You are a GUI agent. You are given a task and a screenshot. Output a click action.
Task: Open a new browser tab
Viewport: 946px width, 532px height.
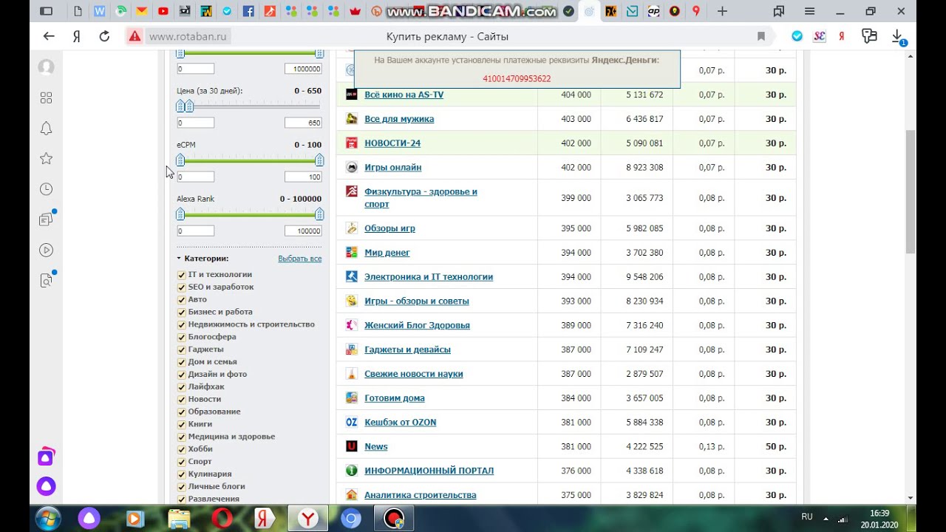[x=722, y=11]
